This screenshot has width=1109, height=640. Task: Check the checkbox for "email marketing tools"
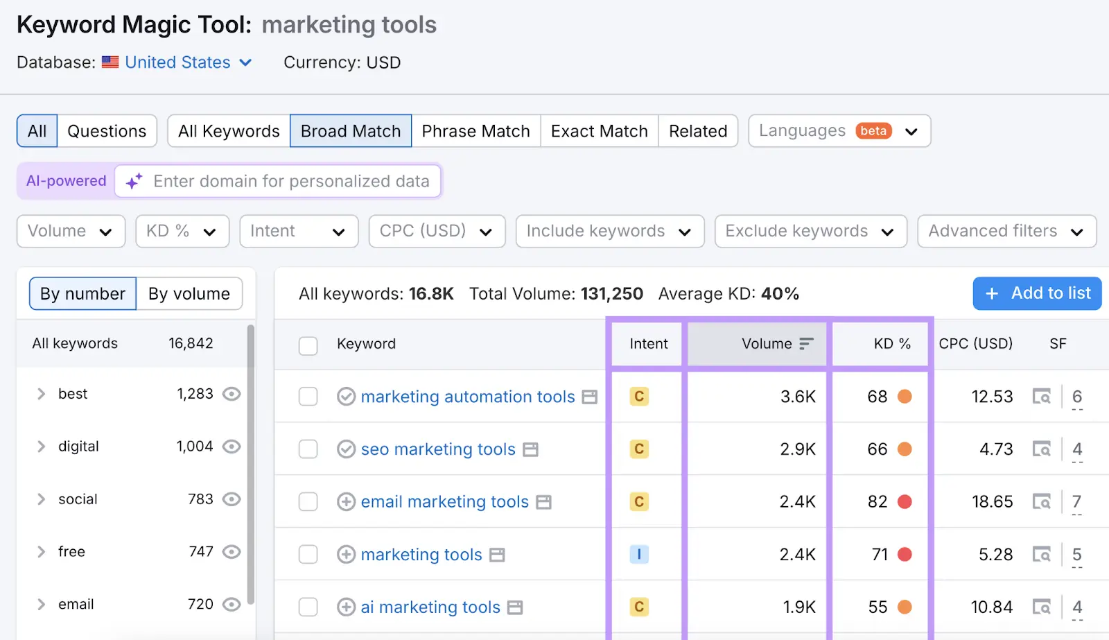click(x=308, y=501)
